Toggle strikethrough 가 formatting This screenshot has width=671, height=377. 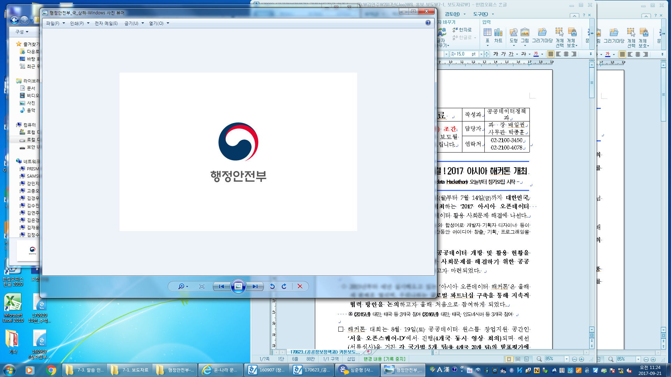click(x=524, y=54)
